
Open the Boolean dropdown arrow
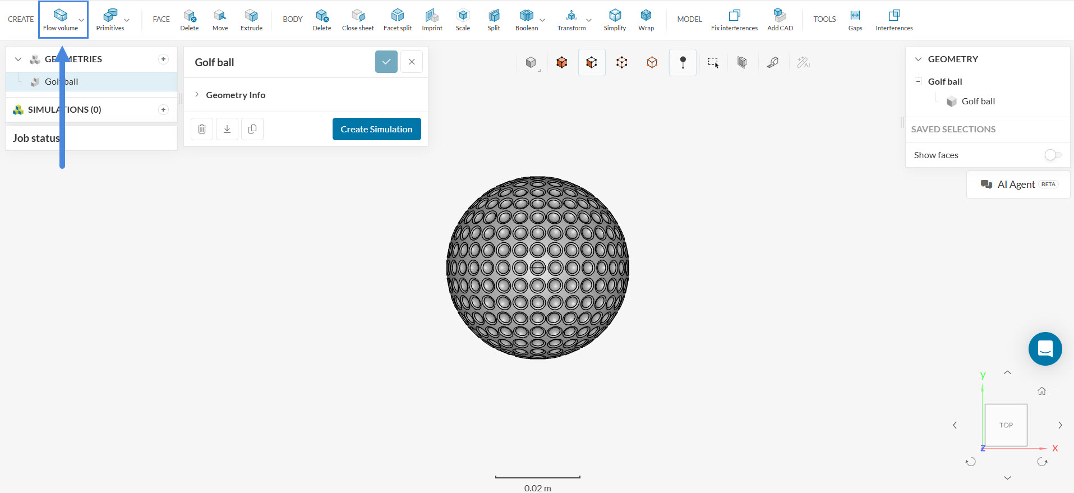(x=542, y=20)
